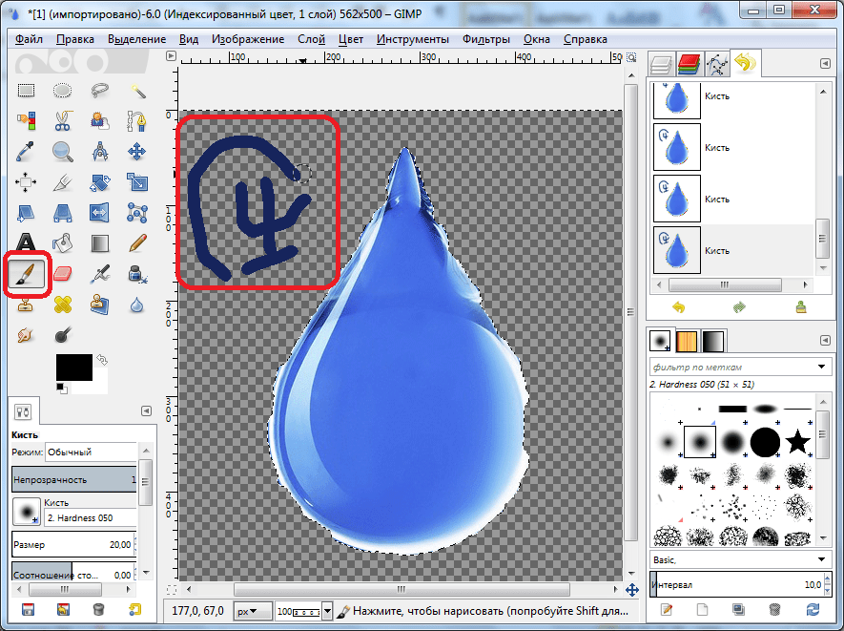Swap foreground and background colors
The width and height of the screenshot is (844, 631).
tap(101, 360)
